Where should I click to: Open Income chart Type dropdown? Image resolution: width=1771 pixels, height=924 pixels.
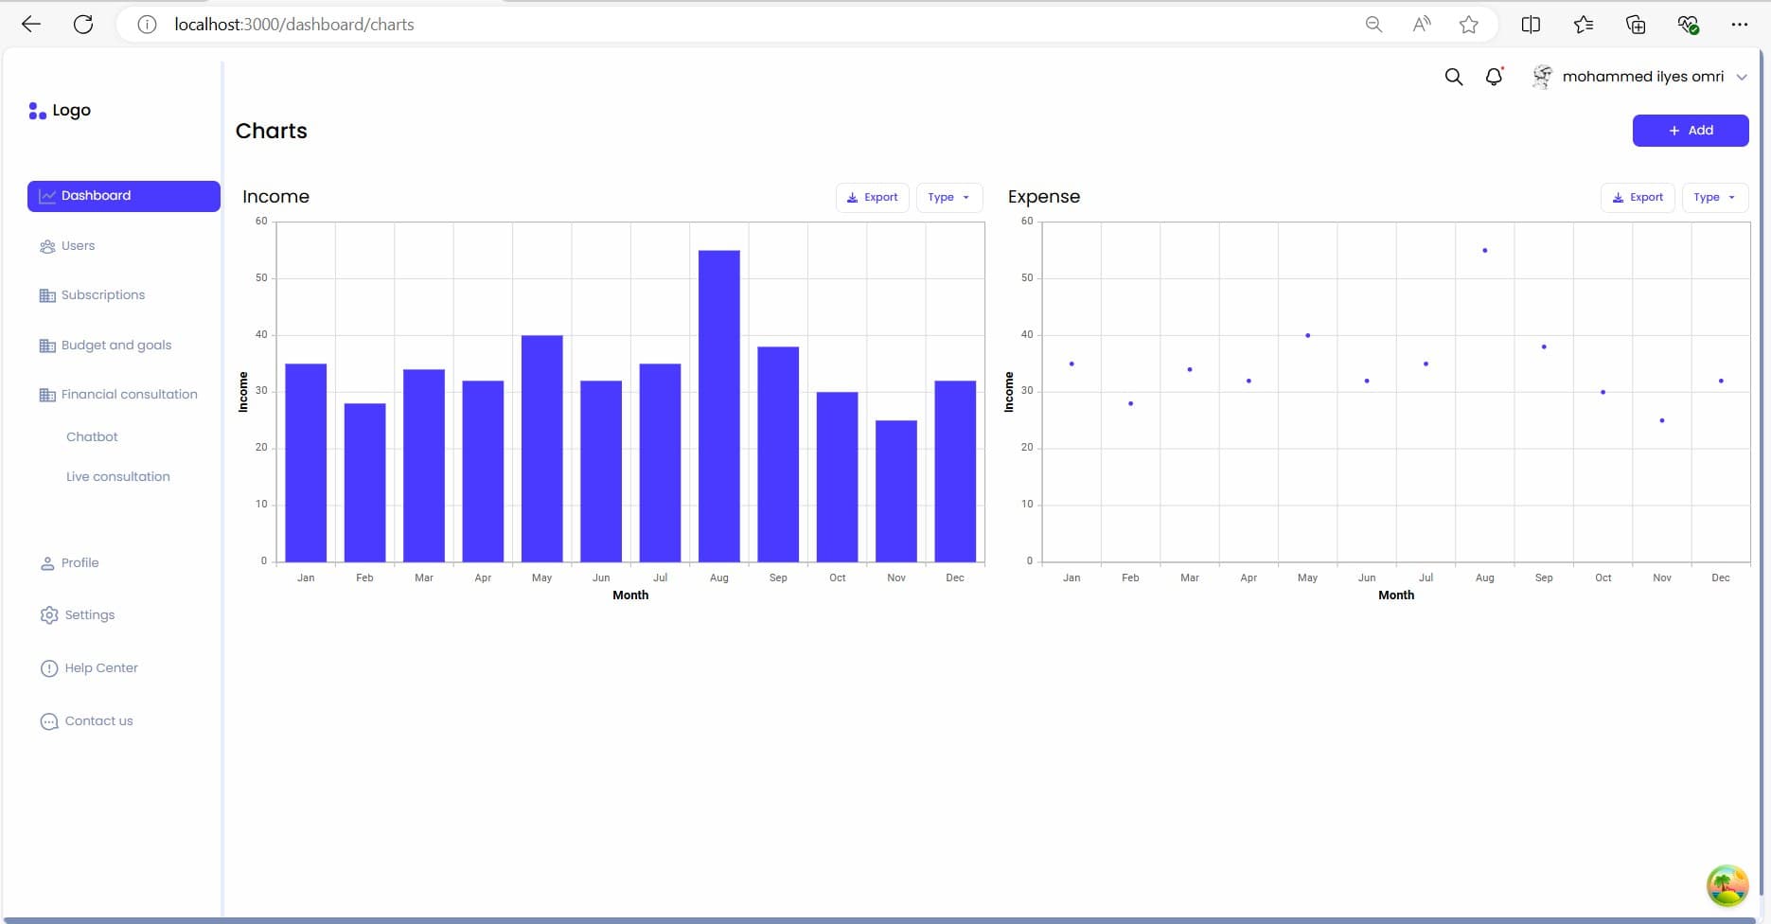pos(948,198)
